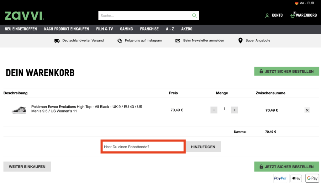Click the Summe: label
The height and width of the screenshot is (192, 321).
(x=240, y=132)
